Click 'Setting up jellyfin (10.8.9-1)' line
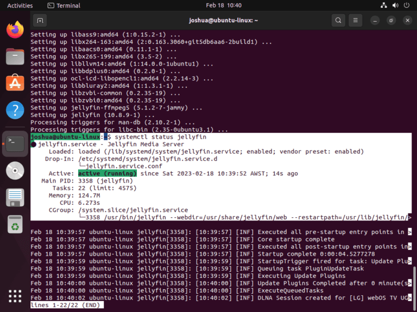The height and width of the screenshot is (312, 417). (92, 115)
